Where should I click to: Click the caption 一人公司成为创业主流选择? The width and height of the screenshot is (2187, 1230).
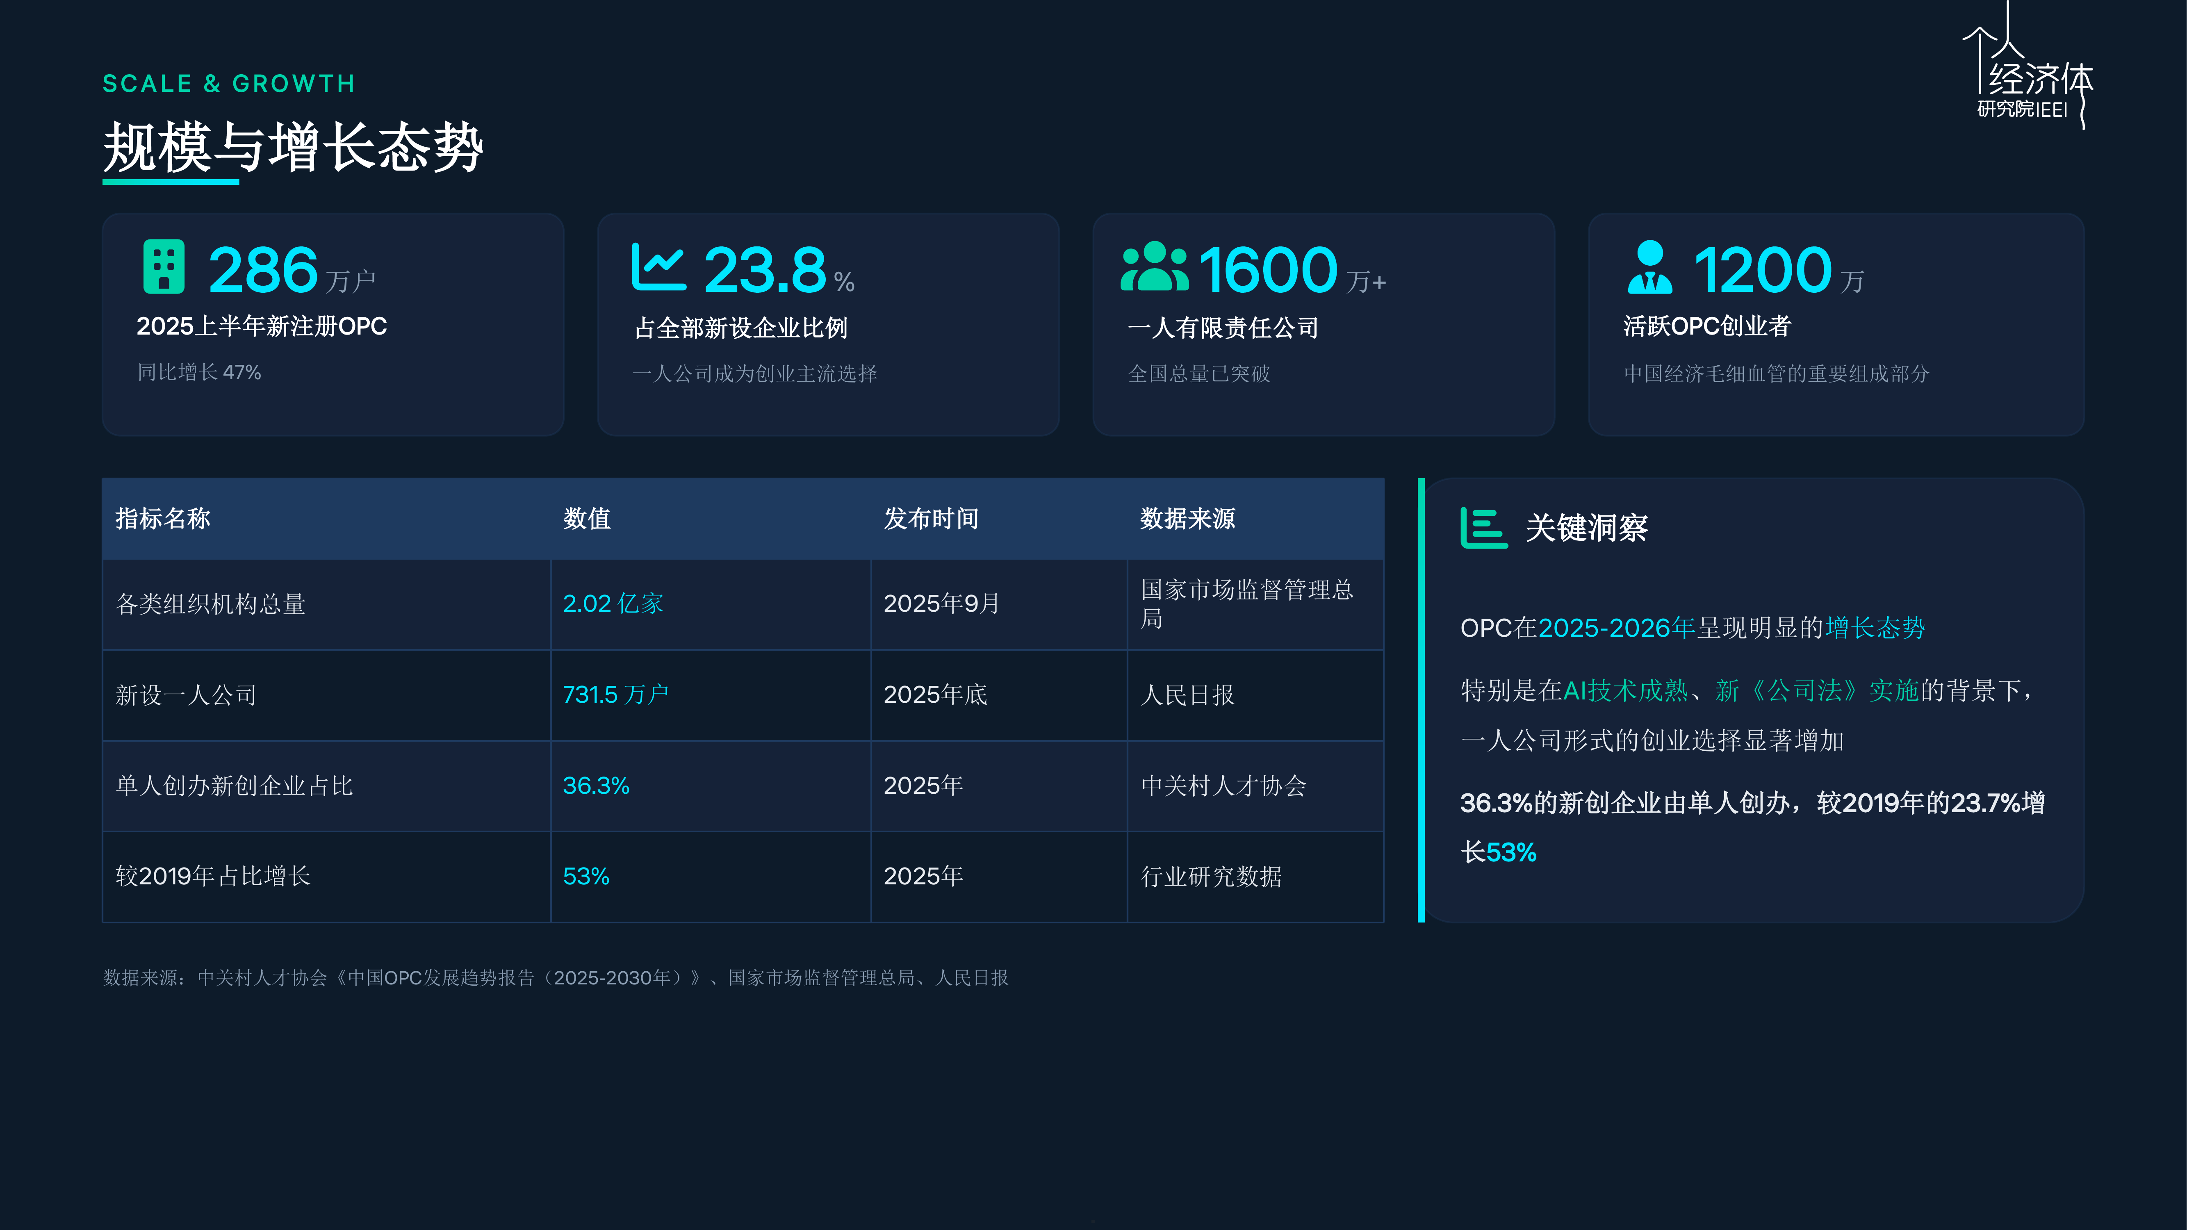[755, 374]
